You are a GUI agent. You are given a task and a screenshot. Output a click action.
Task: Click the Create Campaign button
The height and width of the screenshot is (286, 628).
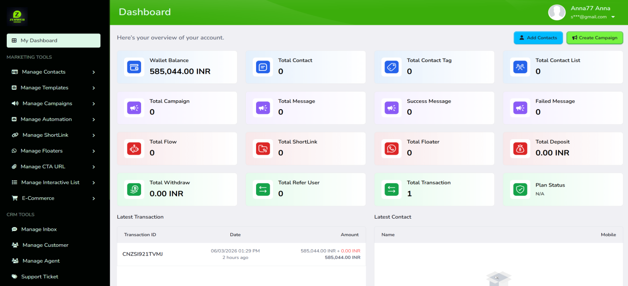click(594, 38)
